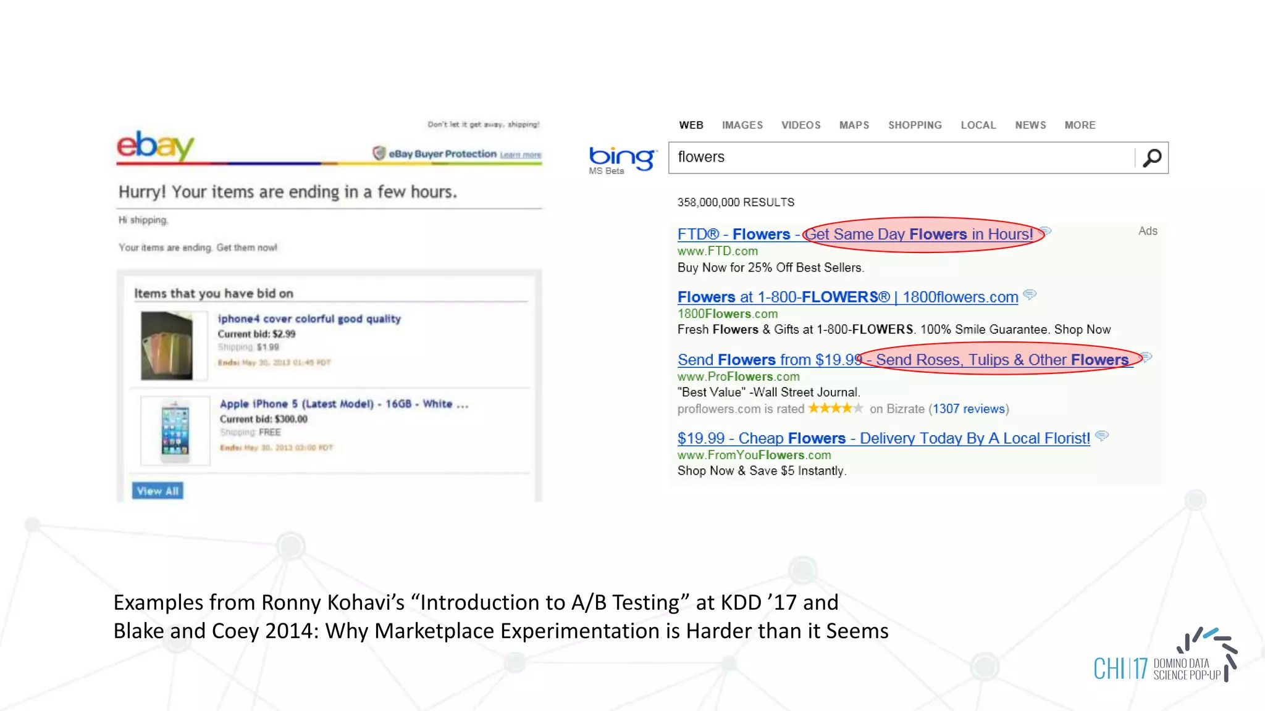
Task: Click the Bing search magnifier icon
Action: click(1152, 158)
